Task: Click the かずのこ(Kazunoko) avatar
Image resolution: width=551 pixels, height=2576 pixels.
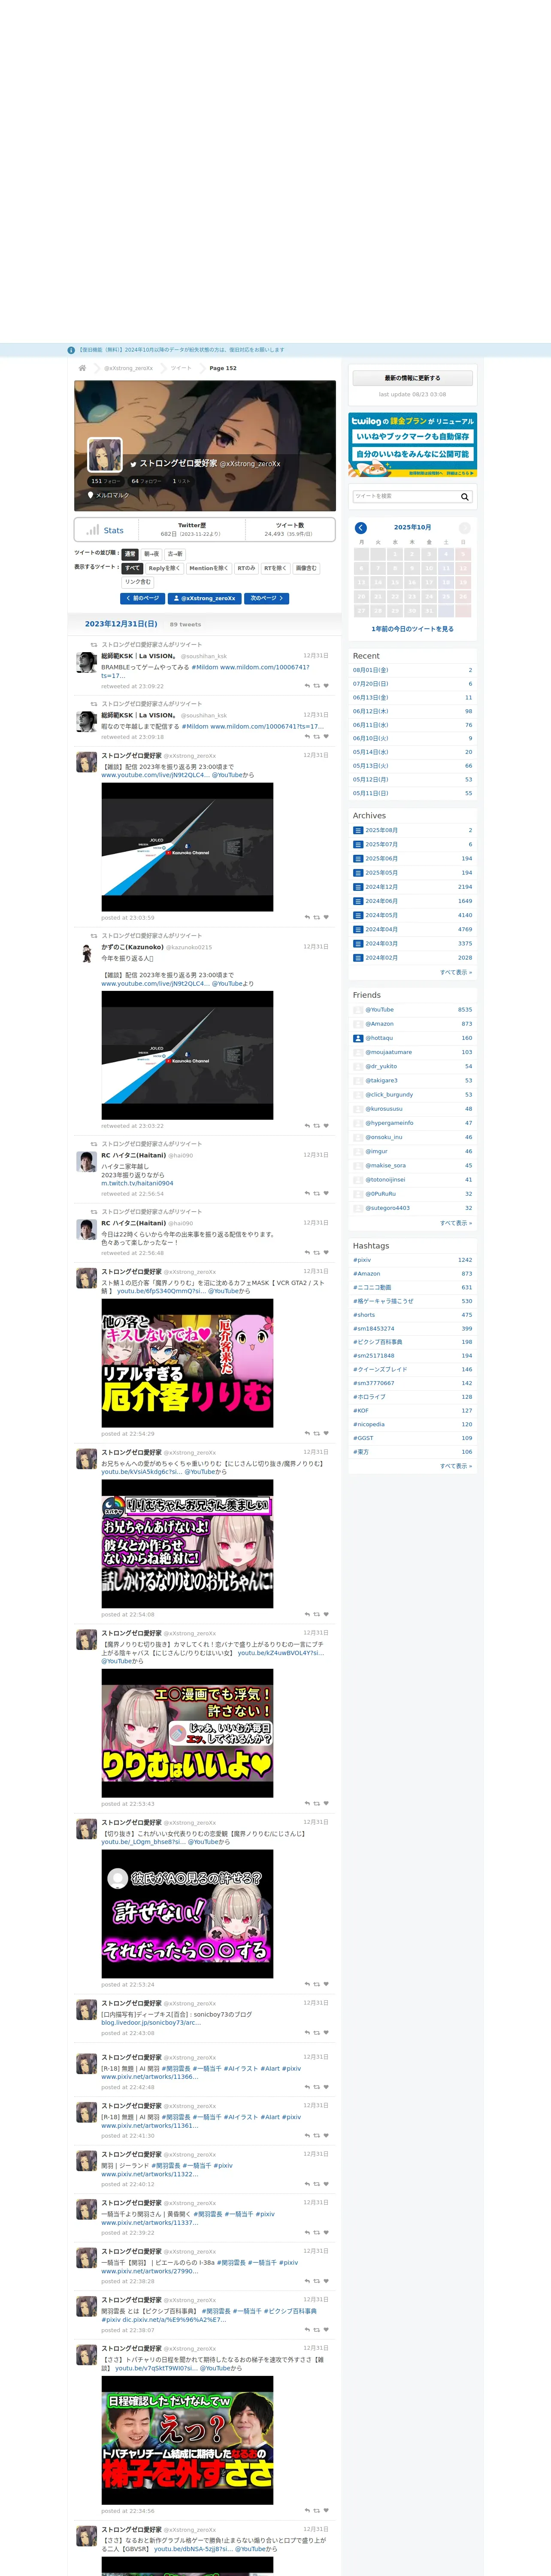Action: click(x=87, y=953)
